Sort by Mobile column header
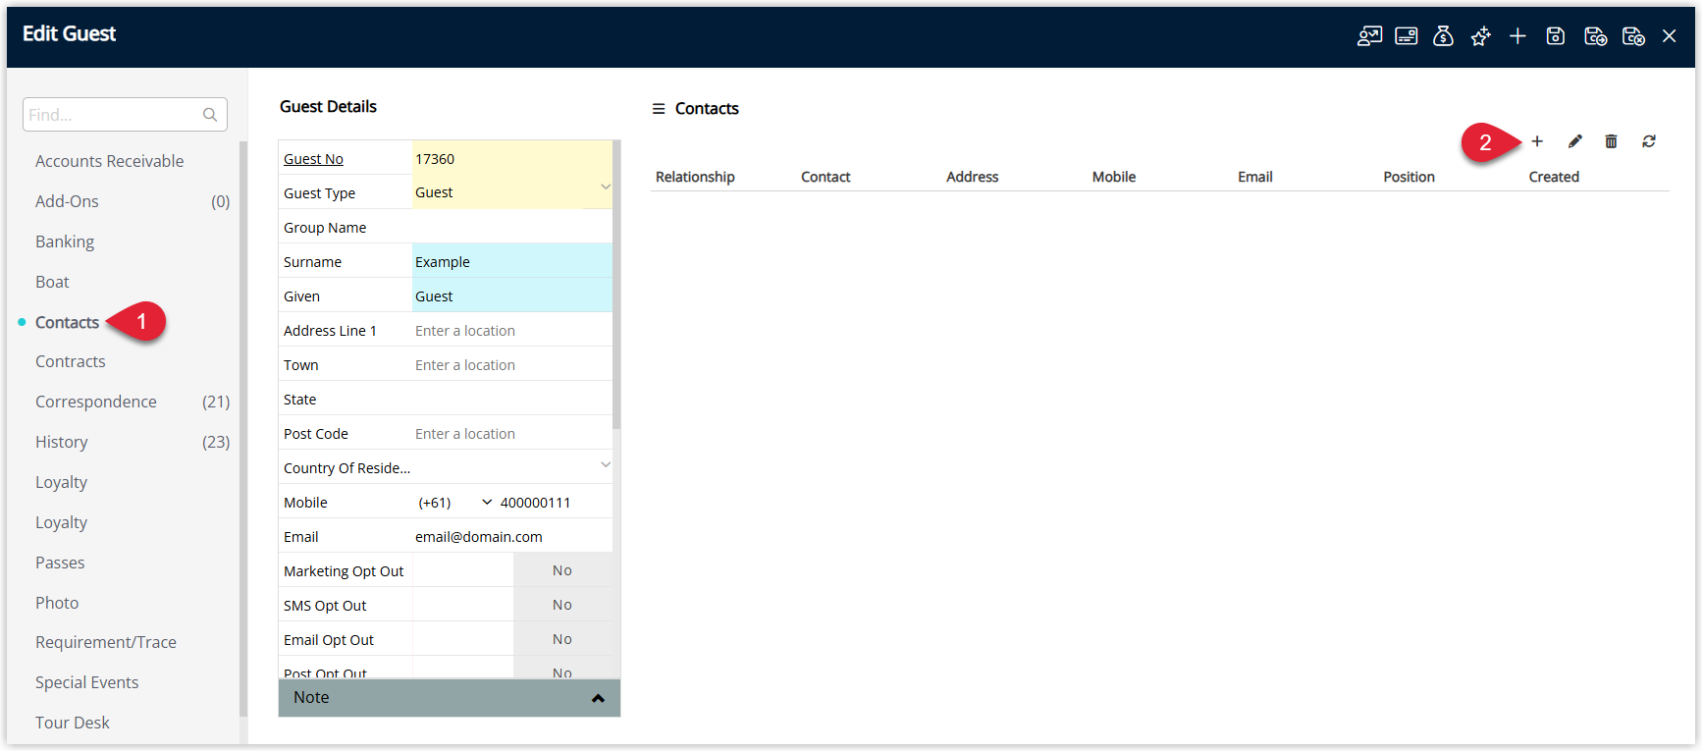 click(1114, 177)
